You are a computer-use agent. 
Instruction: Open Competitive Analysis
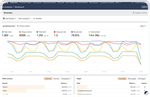[x=107, y=3]
